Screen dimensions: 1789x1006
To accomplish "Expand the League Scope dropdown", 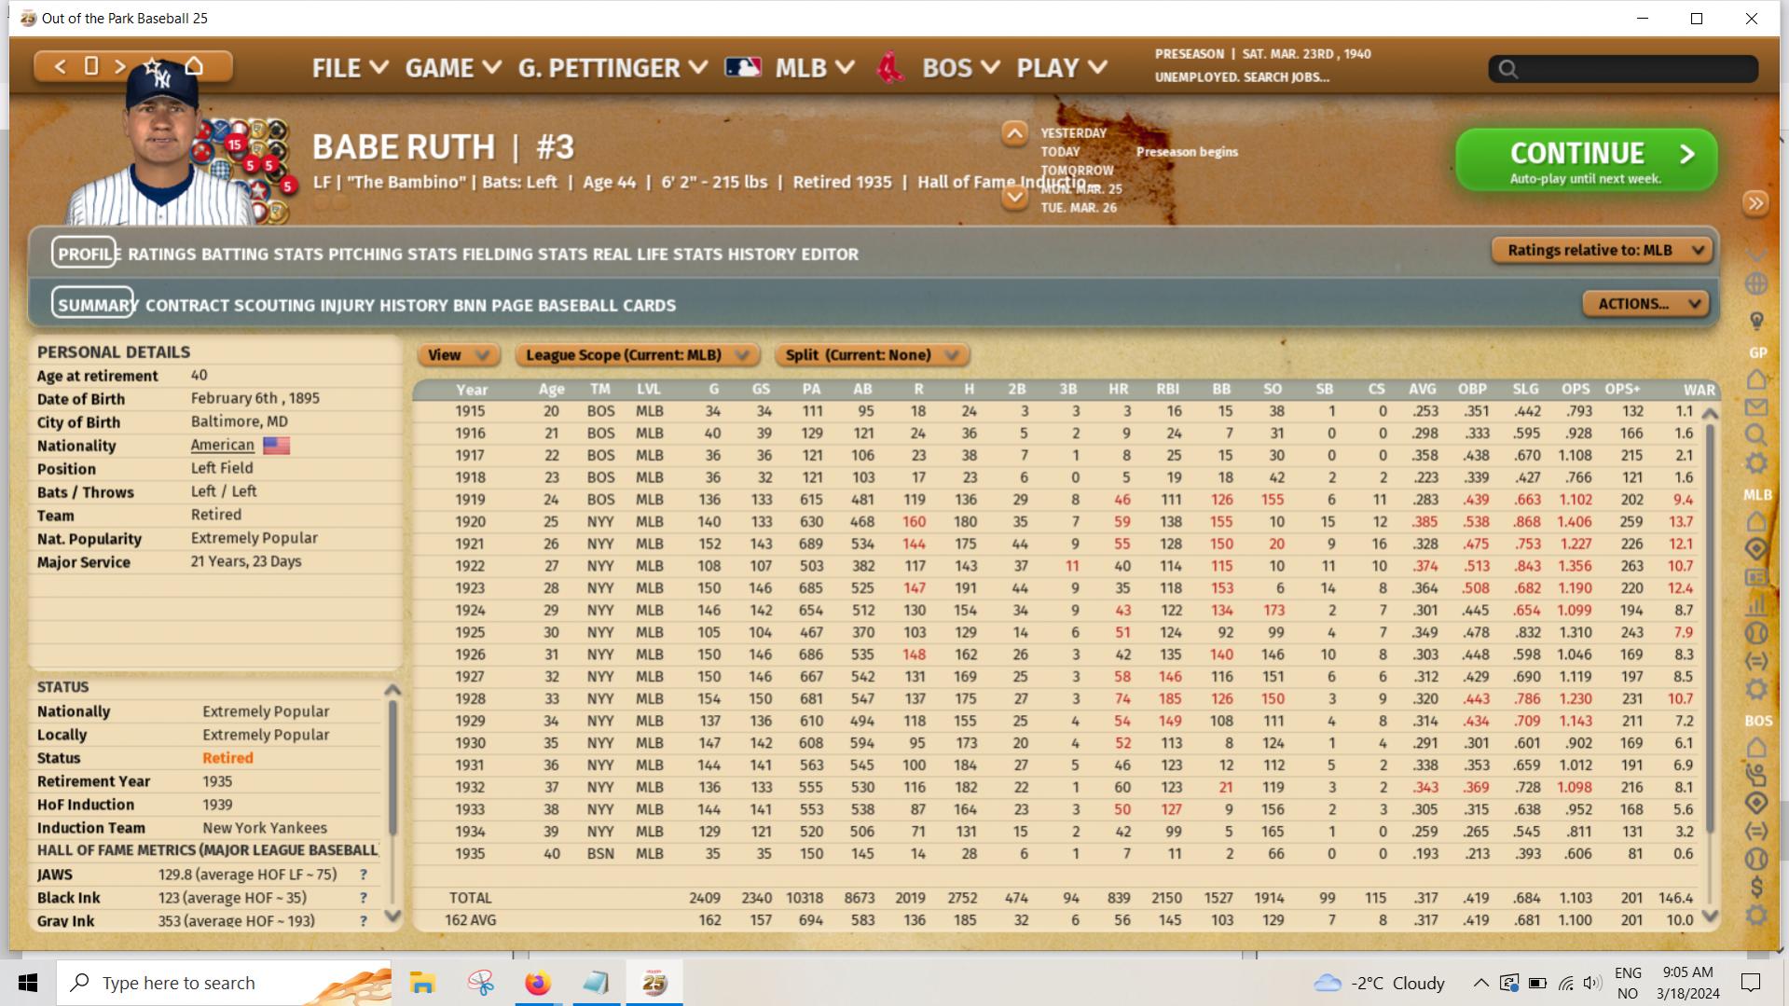I will click(638, 355).
